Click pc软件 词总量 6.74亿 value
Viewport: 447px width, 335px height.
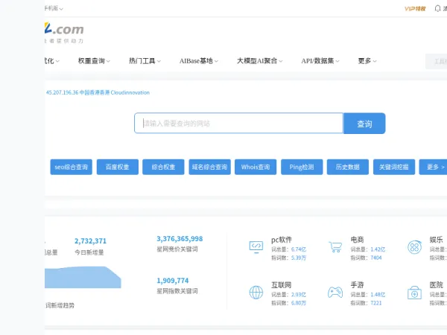click(299, 249)
